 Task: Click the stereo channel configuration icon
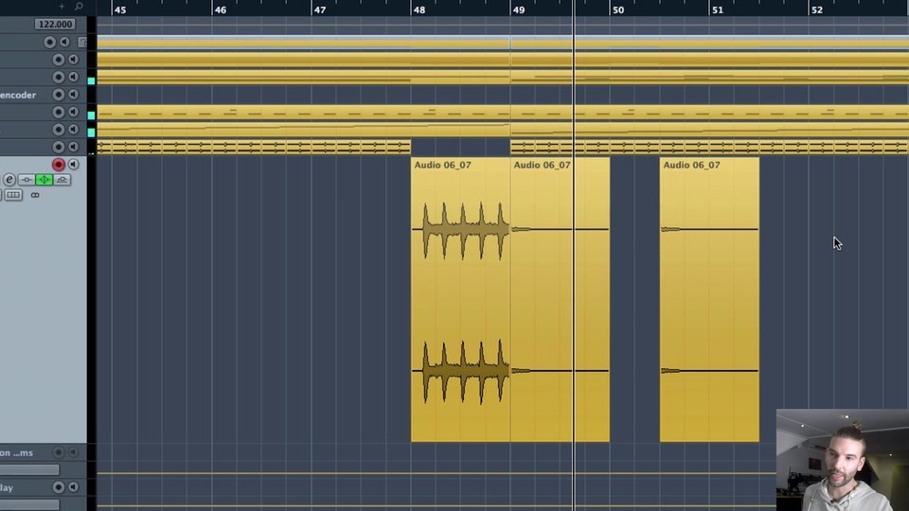(x=35, y=195)
